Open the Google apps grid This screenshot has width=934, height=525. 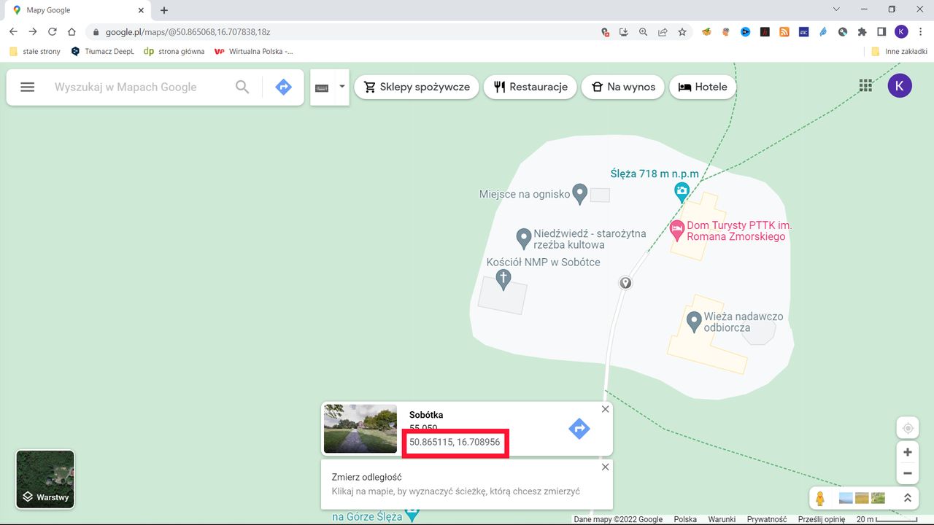865,85
